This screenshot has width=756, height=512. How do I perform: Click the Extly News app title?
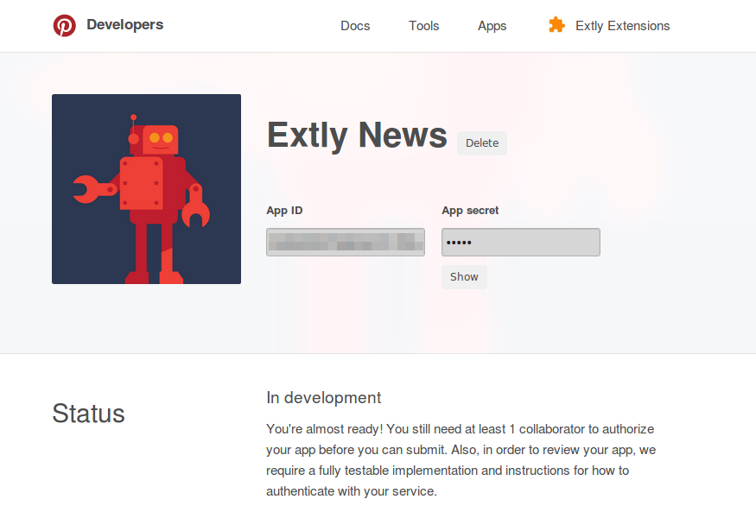[x=358, y=136]
